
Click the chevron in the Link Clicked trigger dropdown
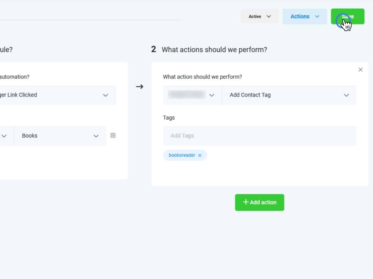[105, 95]
